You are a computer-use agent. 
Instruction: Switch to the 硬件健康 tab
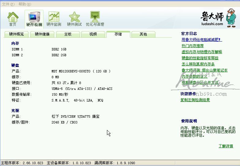pyautogui.click(x=42, y=34)
